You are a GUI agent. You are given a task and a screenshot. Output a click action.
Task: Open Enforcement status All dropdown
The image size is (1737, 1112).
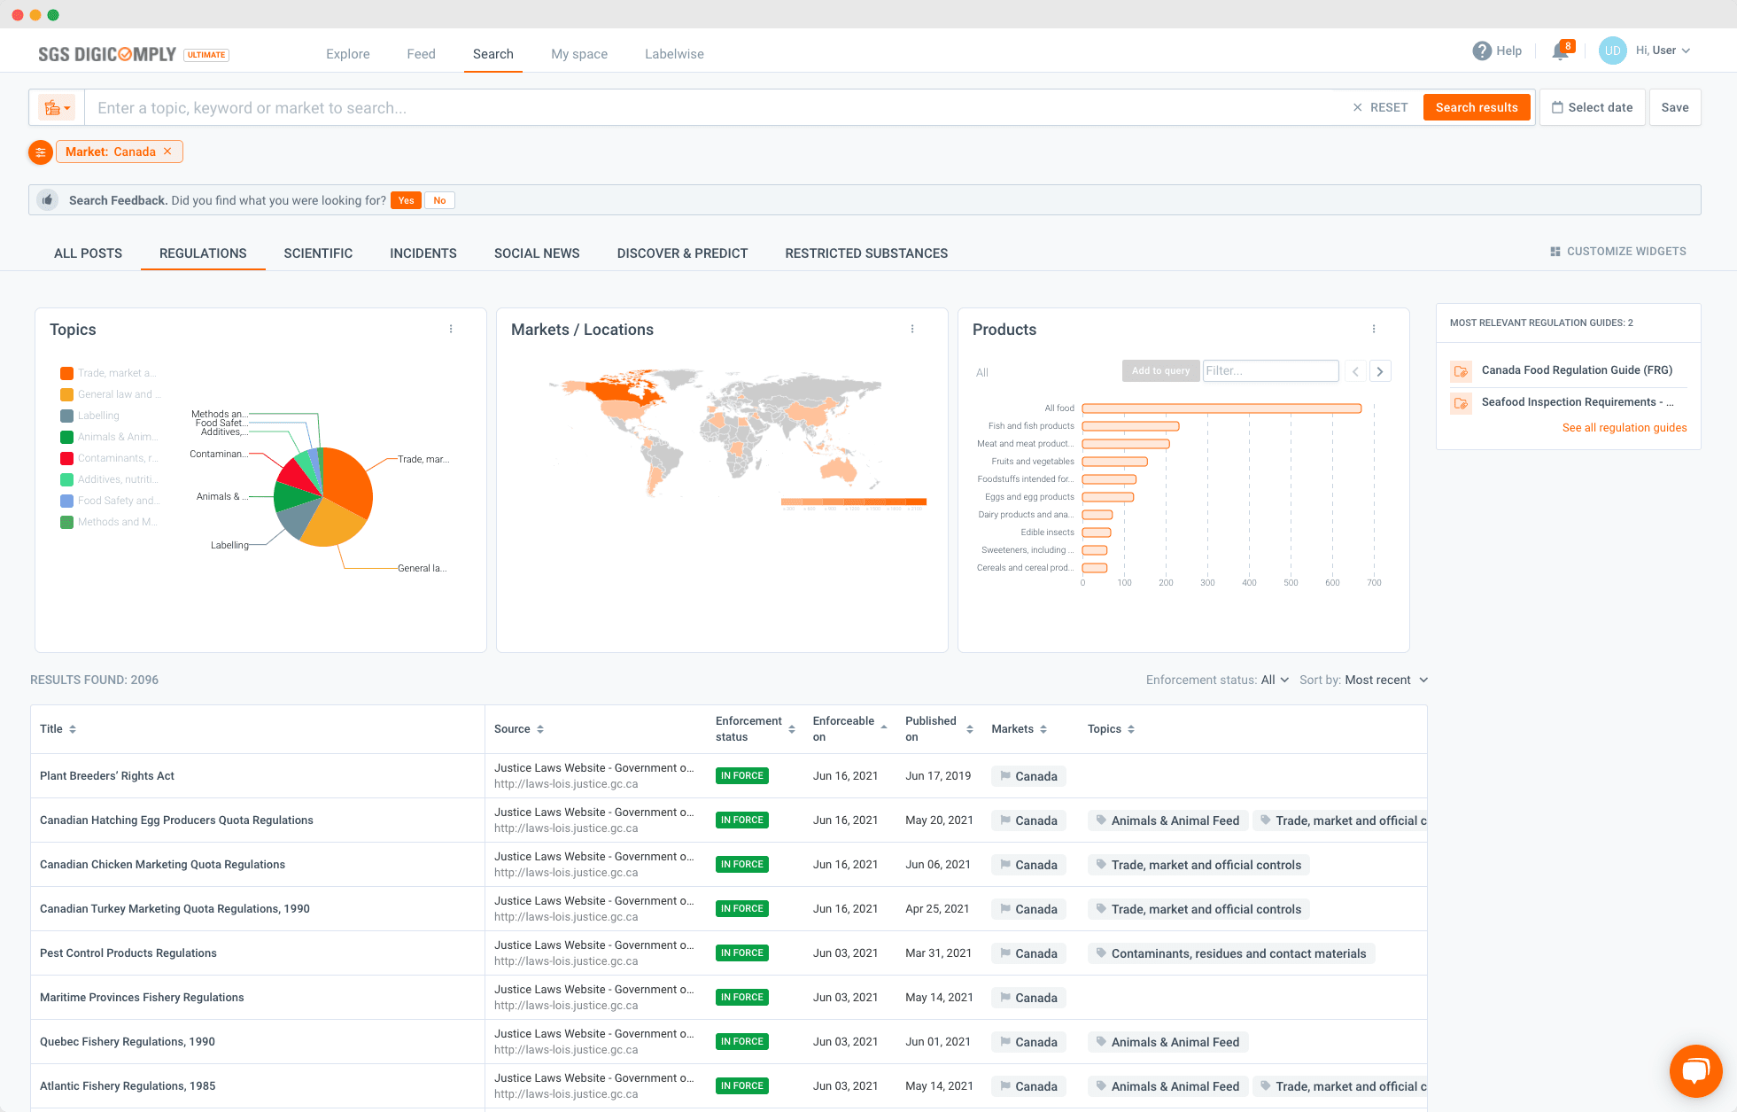coord(1275,680)
